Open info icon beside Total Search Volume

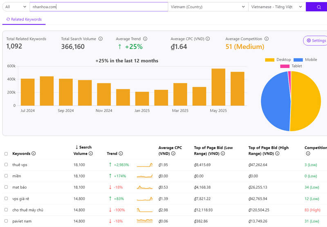101,39
